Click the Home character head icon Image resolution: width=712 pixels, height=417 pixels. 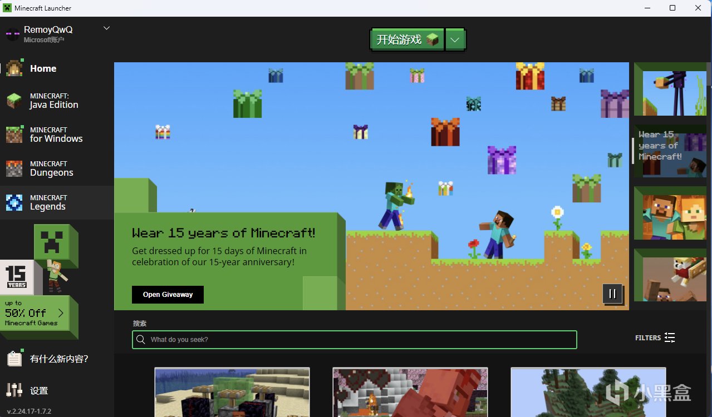[x=14, y=68]
